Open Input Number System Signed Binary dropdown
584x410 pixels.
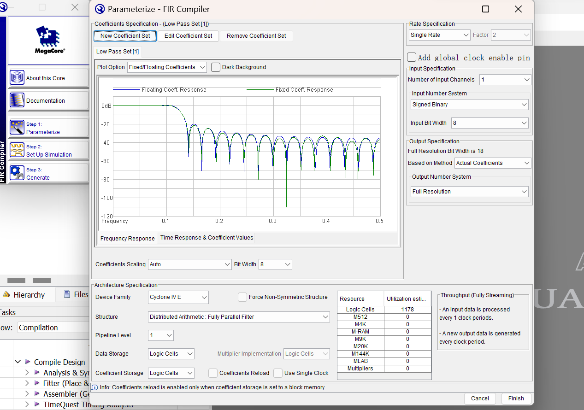[x=470, y=105]
